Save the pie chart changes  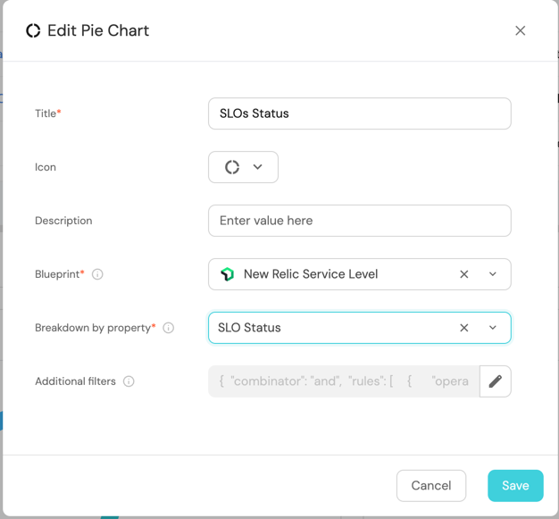tap(515, 486)
